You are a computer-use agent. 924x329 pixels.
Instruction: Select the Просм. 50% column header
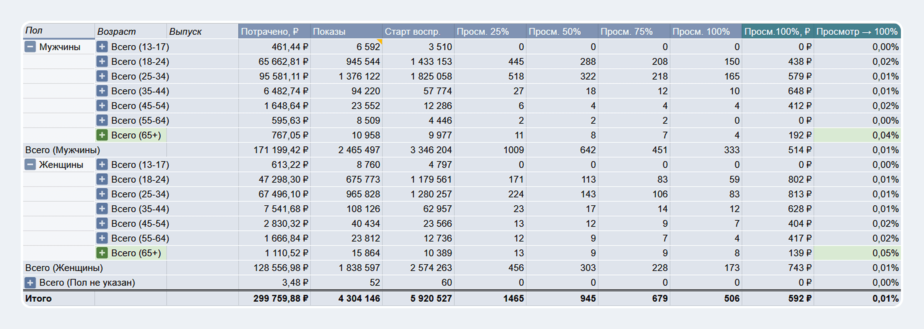562,31
